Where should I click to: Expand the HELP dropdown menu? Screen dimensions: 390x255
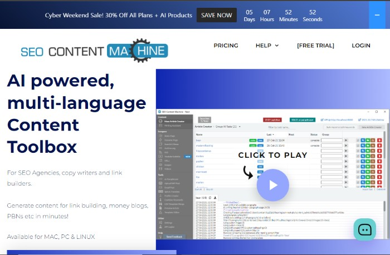[267, 46]
